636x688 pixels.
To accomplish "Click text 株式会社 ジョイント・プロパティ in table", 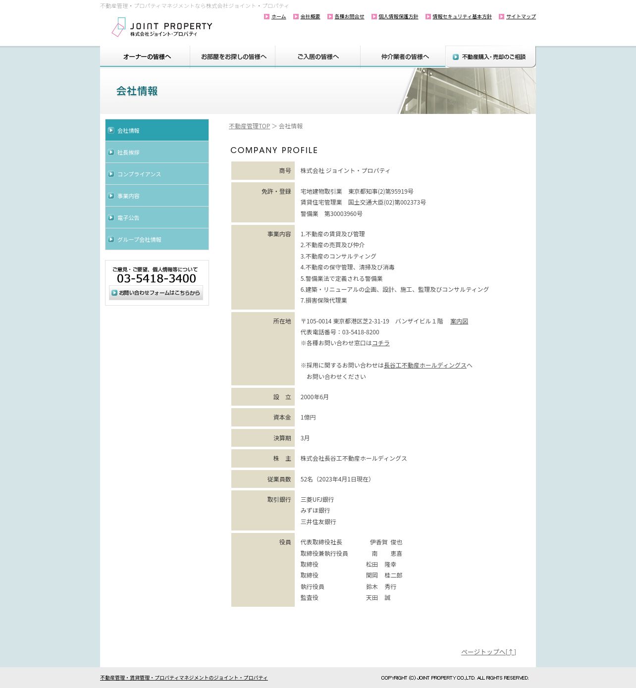I will coord(345,171).
